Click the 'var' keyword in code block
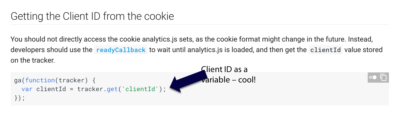The width and height of the screenshot is (395, 114). coord(27,89)
